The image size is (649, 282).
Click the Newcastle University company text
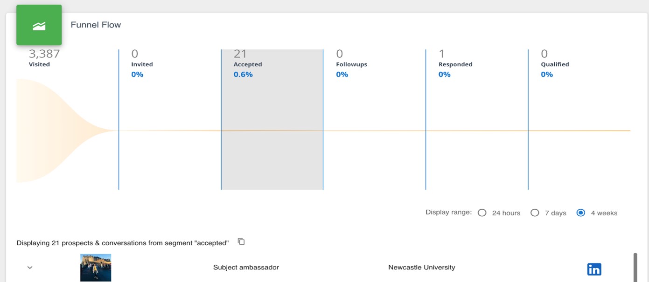tap(421, 268)
